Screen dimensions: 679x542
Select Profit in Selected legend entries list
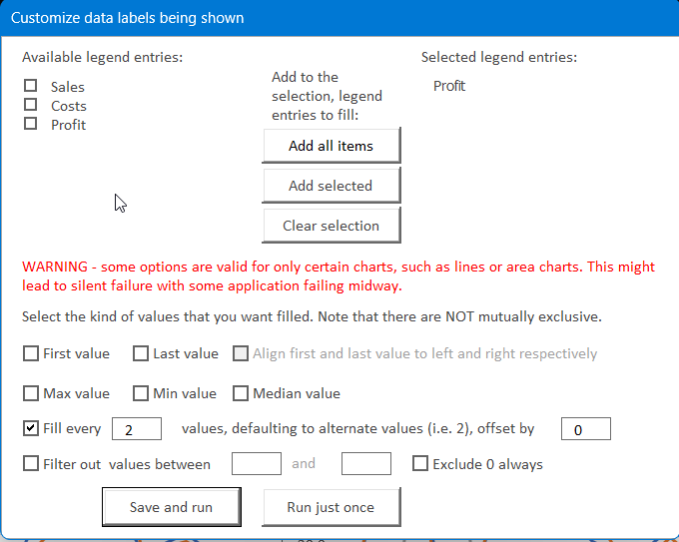click(x=449, y=86)
